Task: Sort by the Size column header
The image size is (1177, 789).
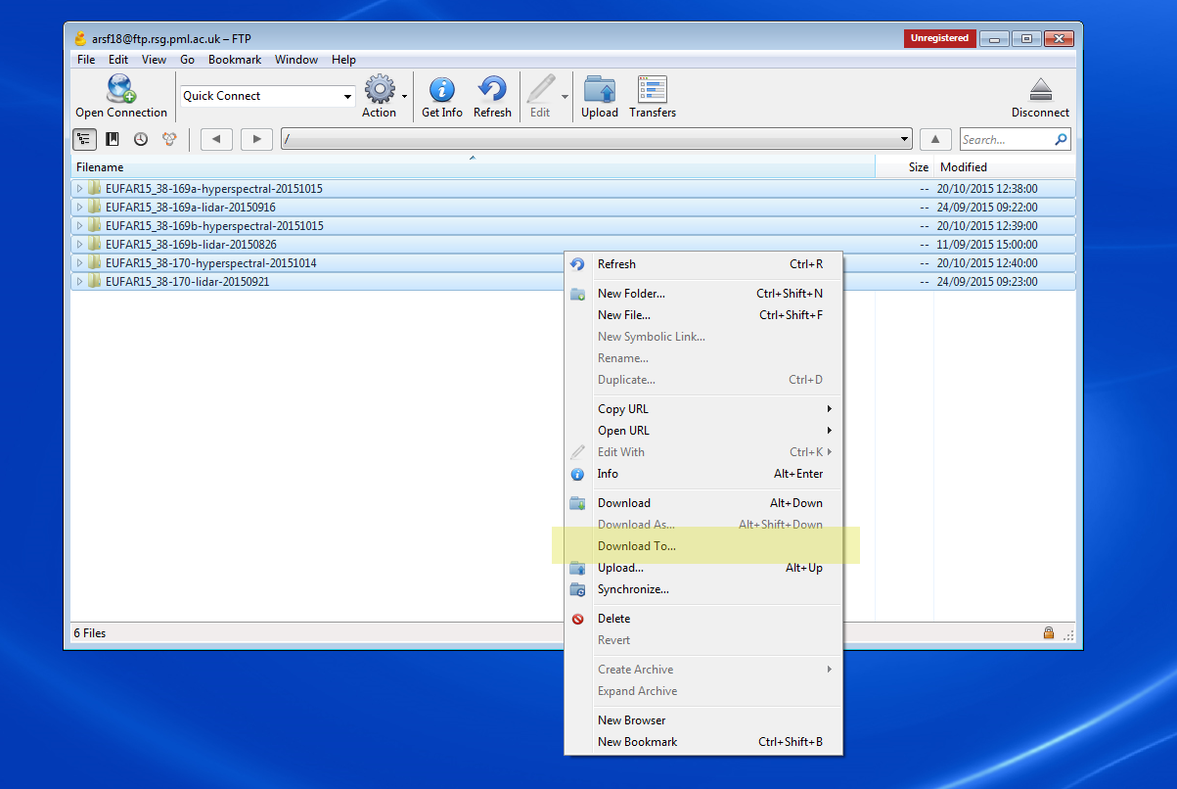Action: pos(904,167)
